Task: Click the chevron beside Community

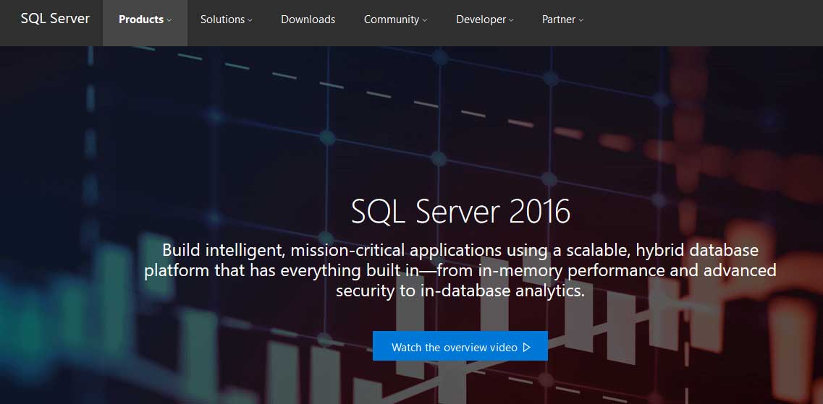Action: [424, 20]
